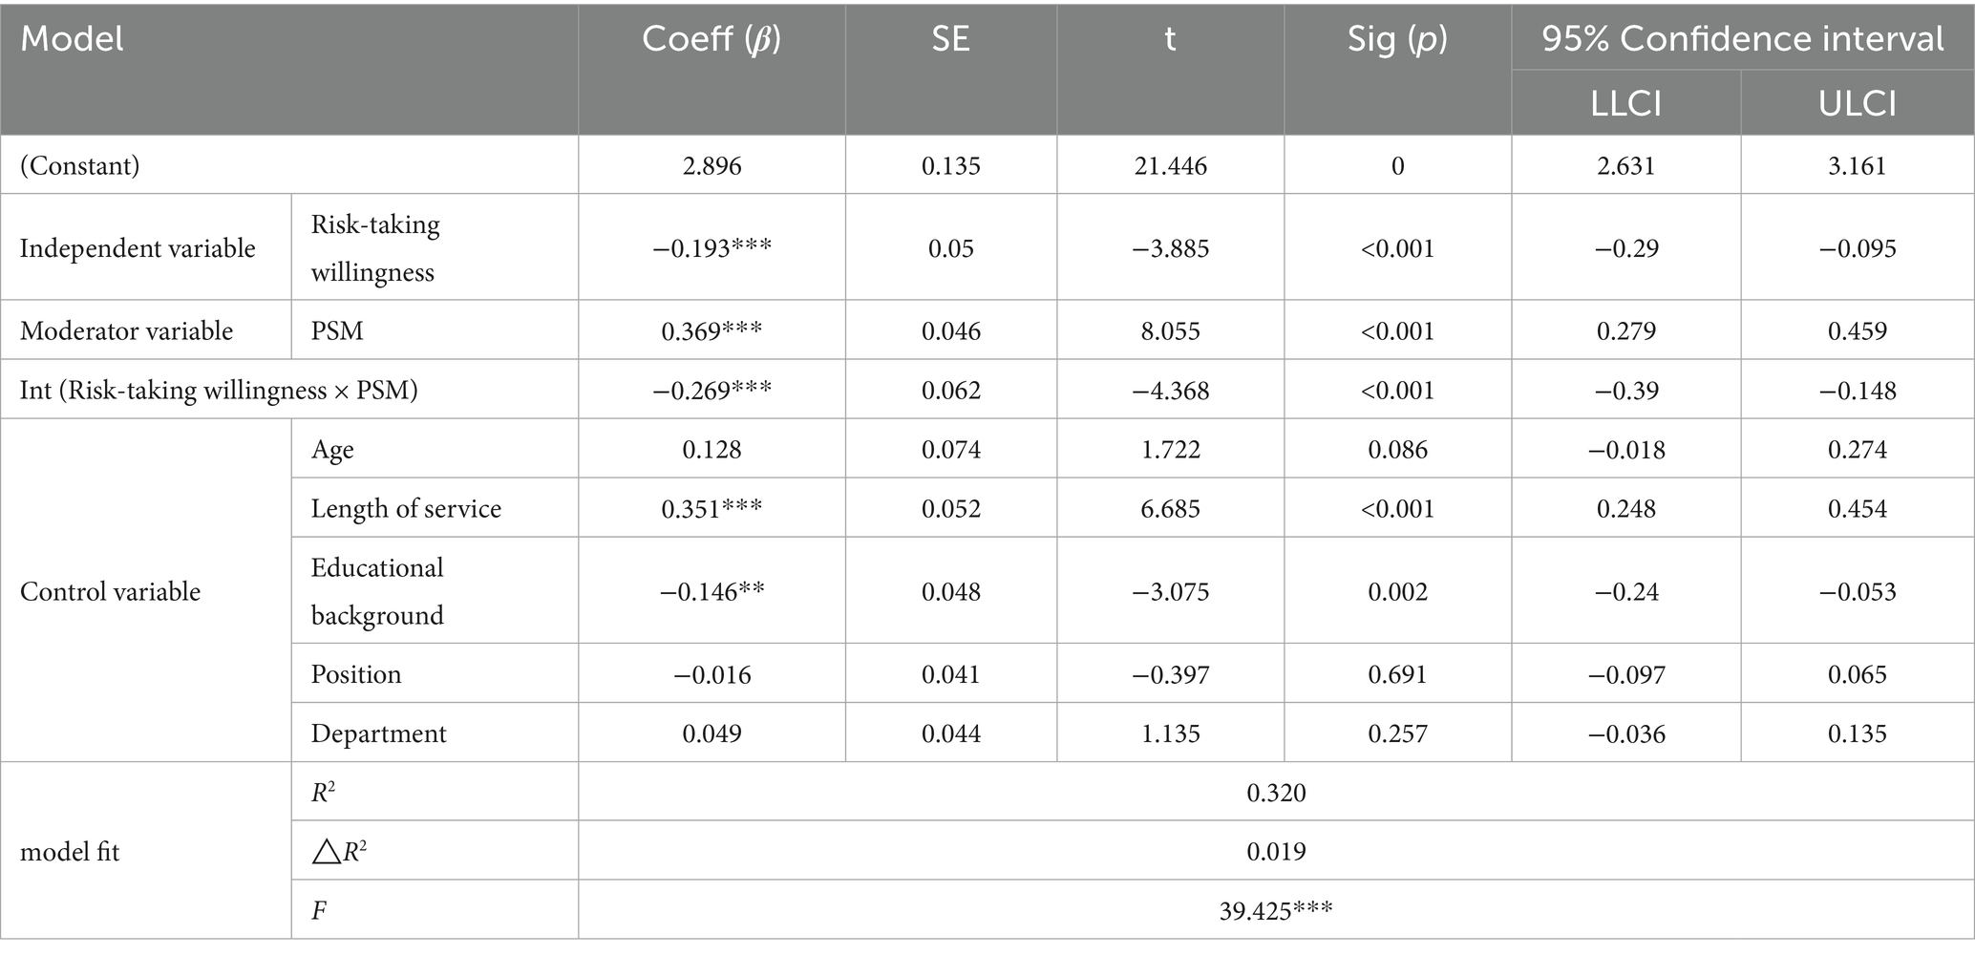The width and height of the screenshot is (1975, 956).
Task: Click the F value 39.425***
Action: tap(1276, 911)
